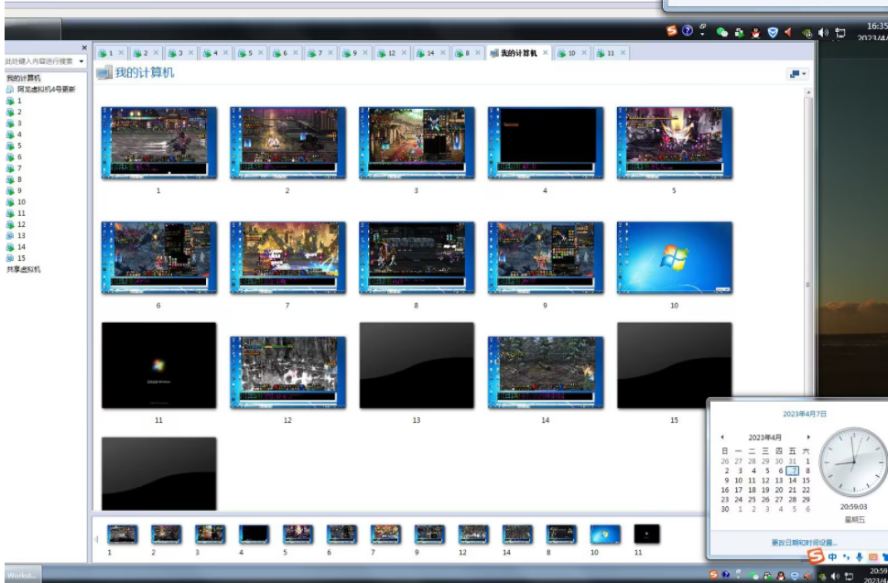888x583 pixels.
Task: Open the QQ penguin icon in the 16:35 taskbar
Action: tap(755, 32)
